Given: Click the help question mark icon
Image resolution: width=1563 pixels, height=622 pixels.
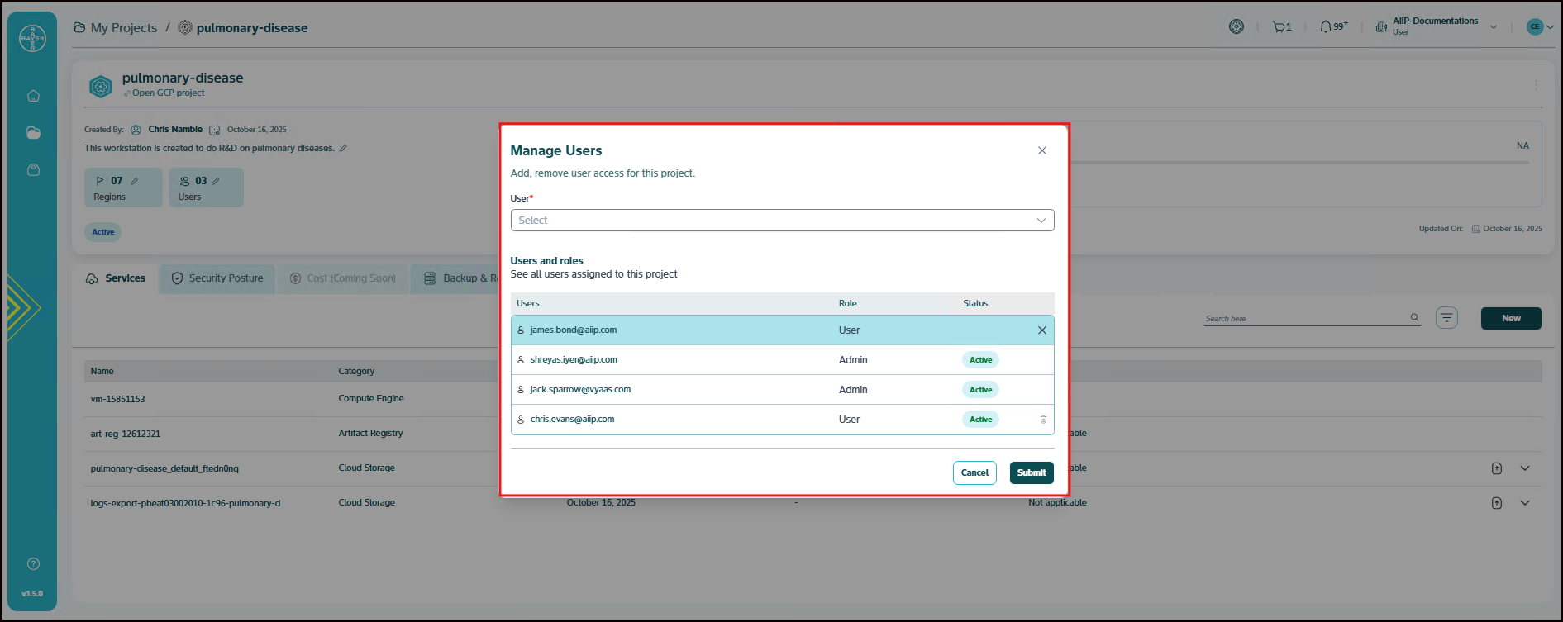Looking at the screenshot, I should 33,564.
